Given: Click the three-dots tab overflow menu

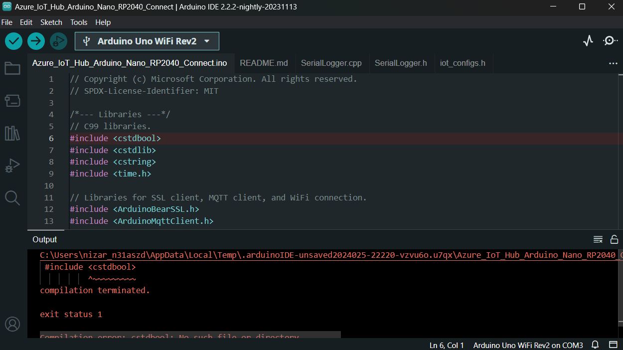Looking at the screenshot, I should [613, 63].
